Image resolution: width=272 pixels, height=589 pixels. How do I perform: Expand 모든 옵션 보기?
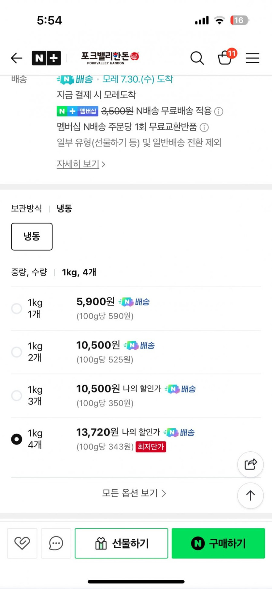coord(134,493)
